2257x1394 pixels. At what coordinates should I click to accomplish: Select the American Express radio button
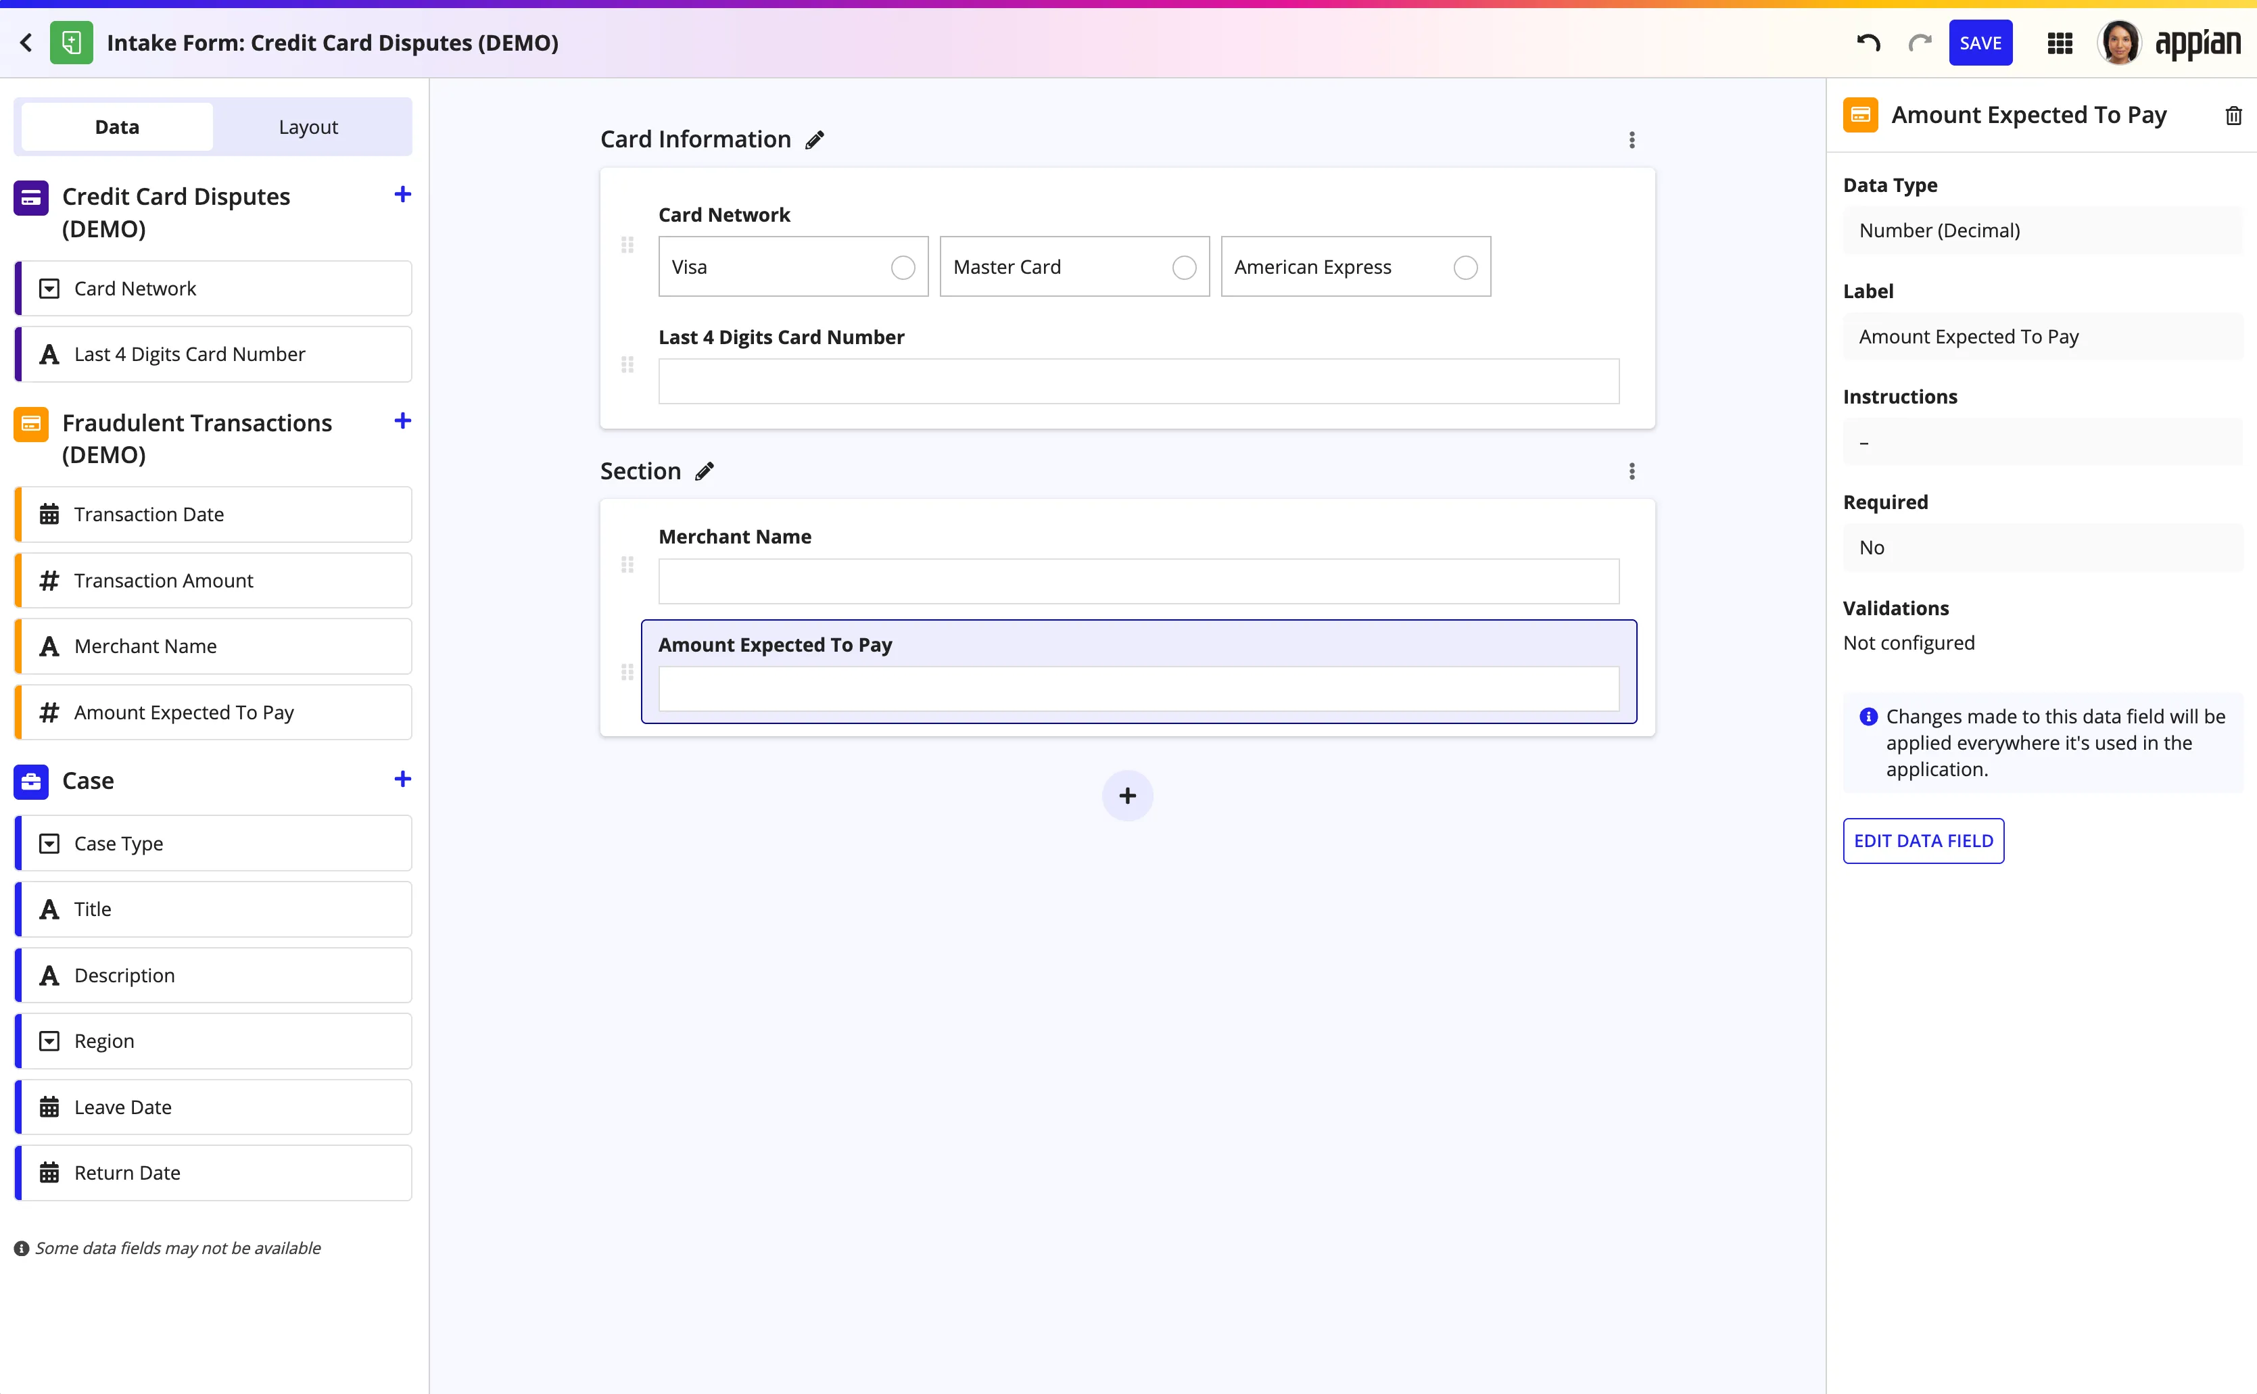pyautogui.click(x=1466, y=266)
